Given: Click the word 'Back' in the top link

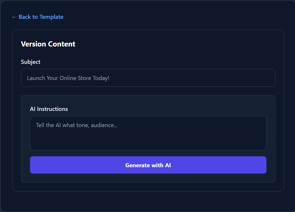Looking at the screenshot, I should coord(25,17).
